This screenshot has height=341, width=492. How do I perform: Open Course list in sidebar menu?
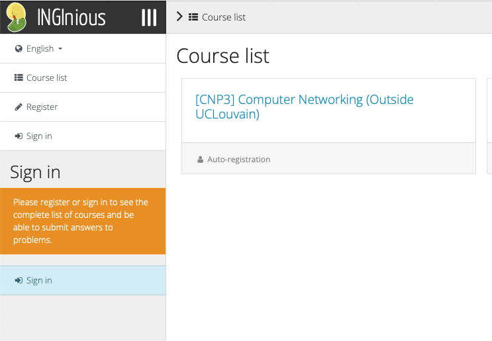coord(83,77)
